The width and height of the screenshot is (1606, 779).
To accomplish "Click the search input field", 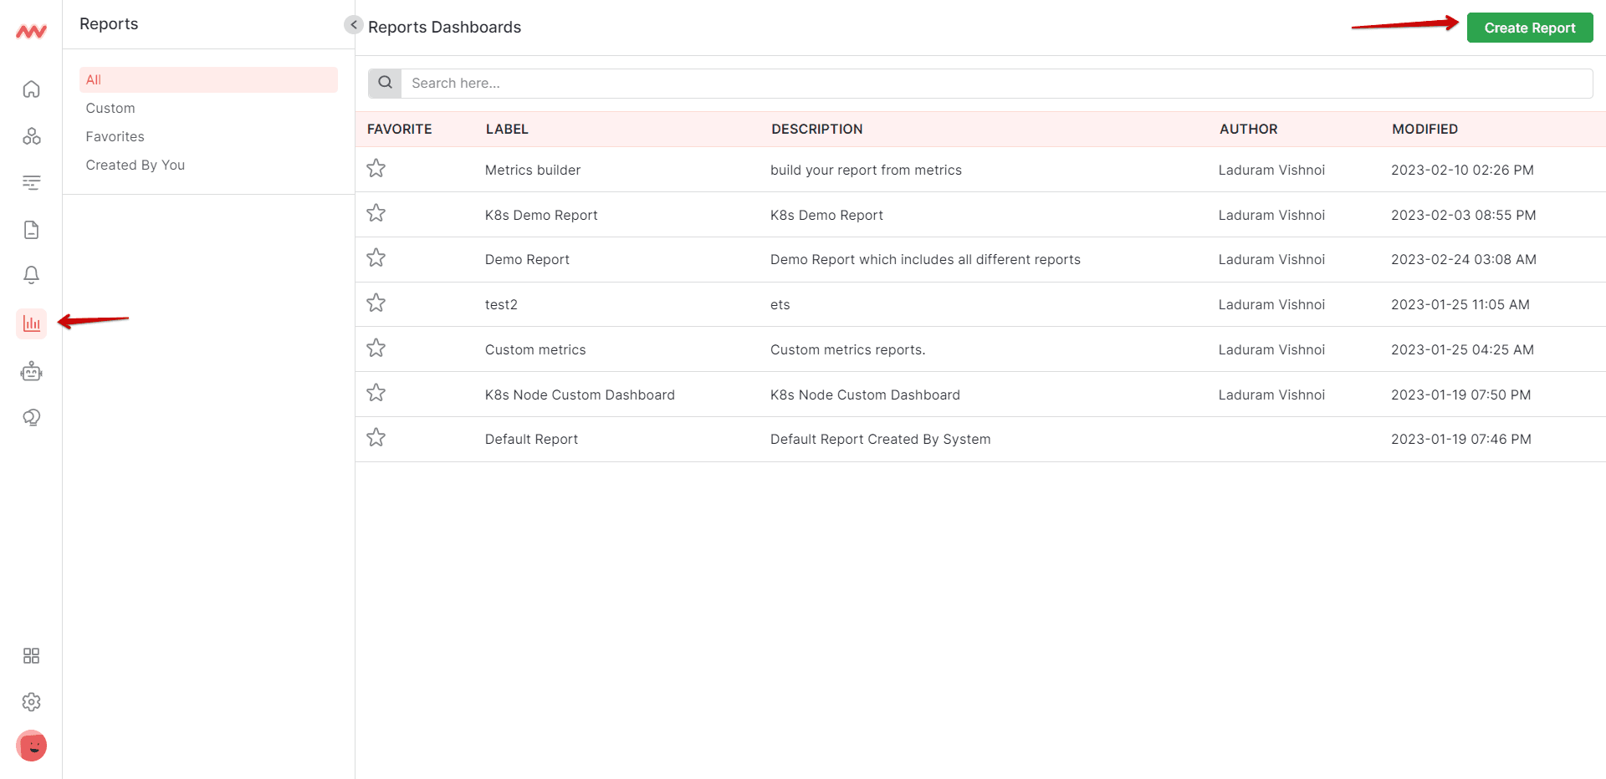I will click(753, 83).
